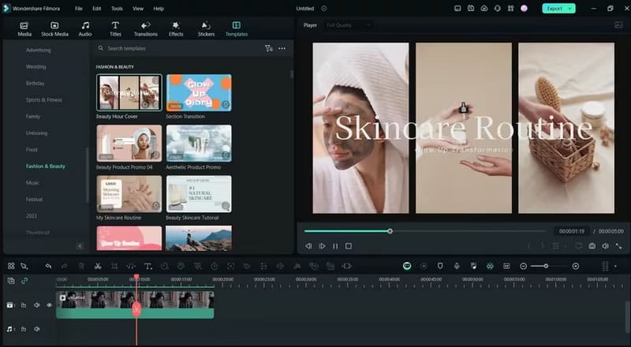Open the Help menu
Screen dimensions: 631x347
click(x=159, y=9)
